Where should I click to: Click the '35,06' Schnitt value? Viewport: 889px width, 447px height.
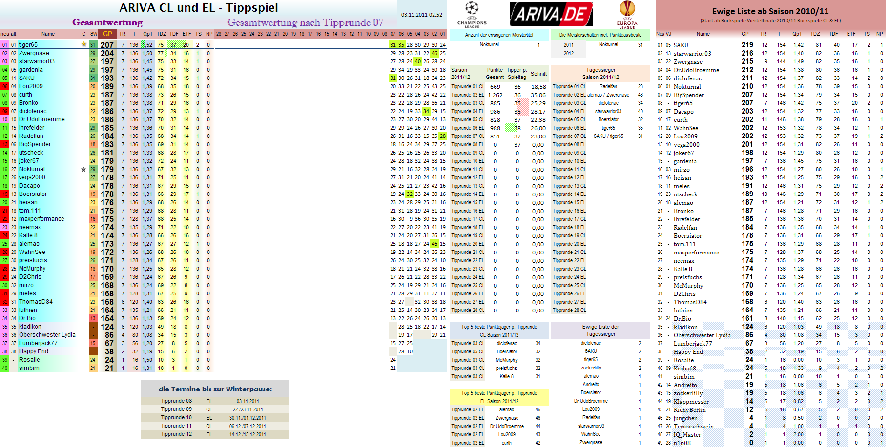pos(538,95)
